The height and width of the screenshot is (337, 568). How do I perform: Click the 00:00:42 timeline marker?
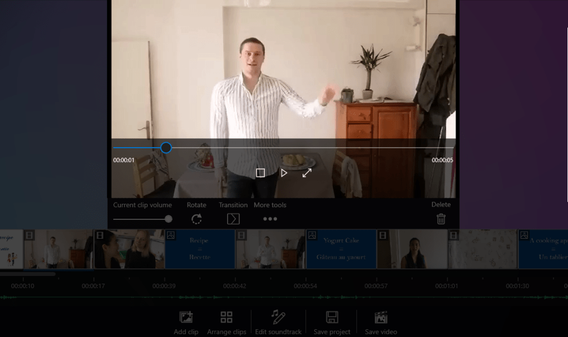pos(235,286)
